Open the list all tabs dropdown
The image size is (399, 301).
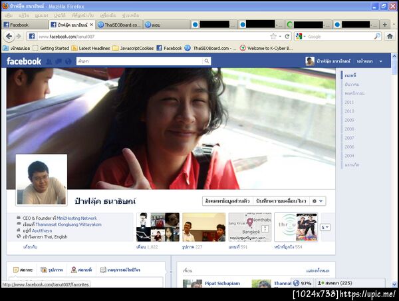[394, 25]
